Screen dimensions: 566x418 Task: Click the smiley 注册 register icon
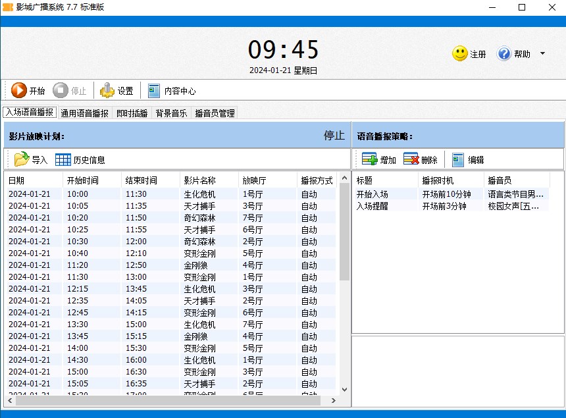click(x=459, y=53)
